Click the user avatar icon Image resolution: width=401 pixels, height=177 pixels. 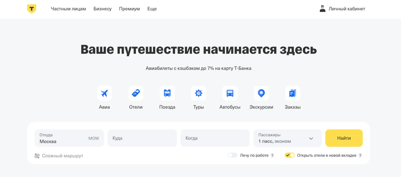[x=323, y=9]
